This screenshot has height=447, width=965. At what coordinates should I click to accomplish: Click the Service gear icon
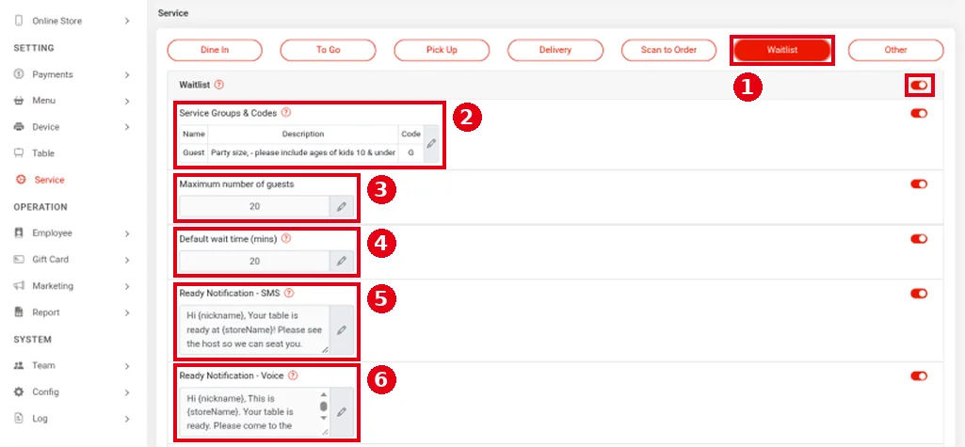22,180
